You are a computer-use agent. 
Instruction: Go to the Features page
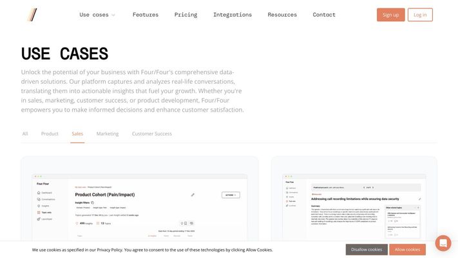point(146,15)
